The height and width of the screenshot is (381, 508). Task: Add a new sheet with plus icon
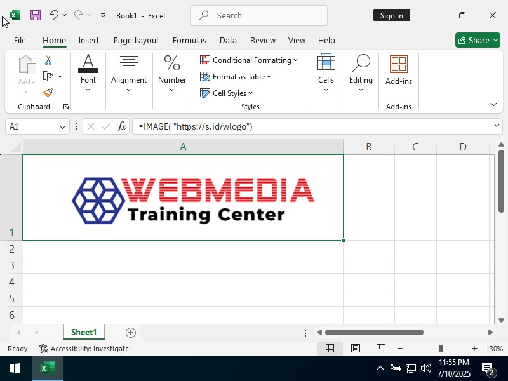(131, 332)
